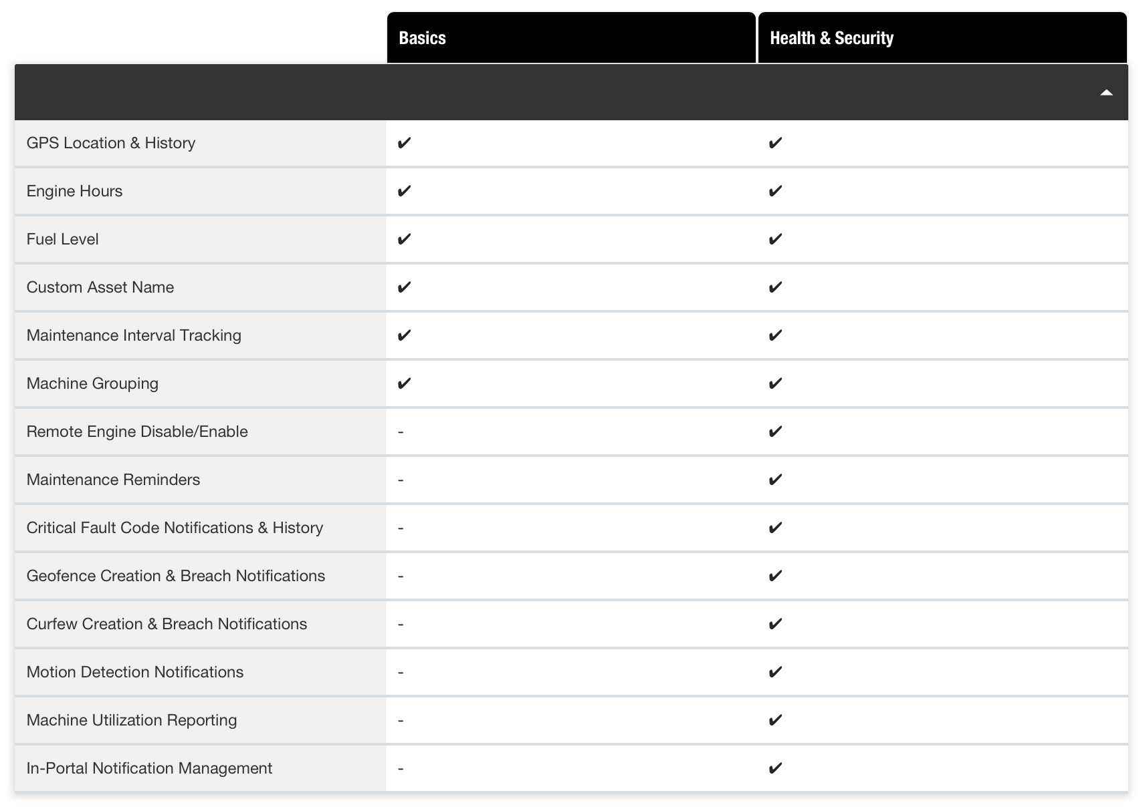Click the Health & Security checkmark for Engine Hours
Screen dimensions: 1141x807
click(775, 191)
